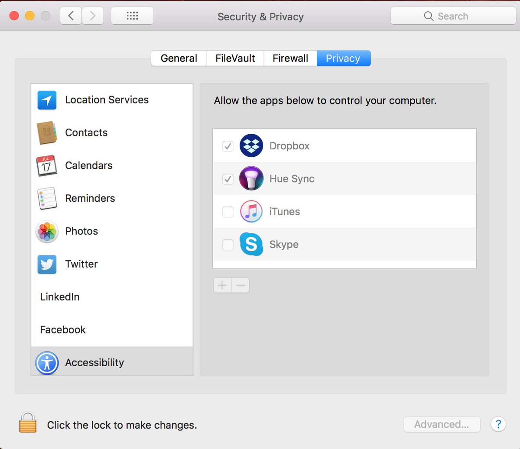Select the iTunes name in apps list

[285, 212]
